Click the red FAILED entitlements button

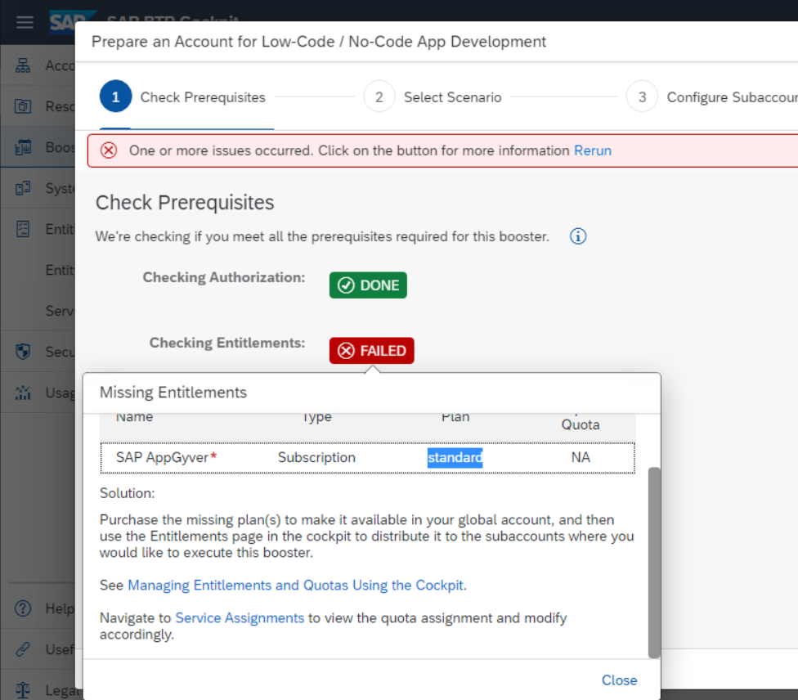coord(371,351)
